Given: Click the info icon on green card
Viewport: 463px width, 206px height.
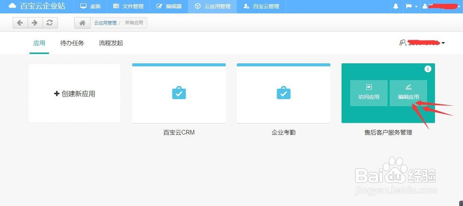Looking at the screenshot, I should [x=427, y=69].
